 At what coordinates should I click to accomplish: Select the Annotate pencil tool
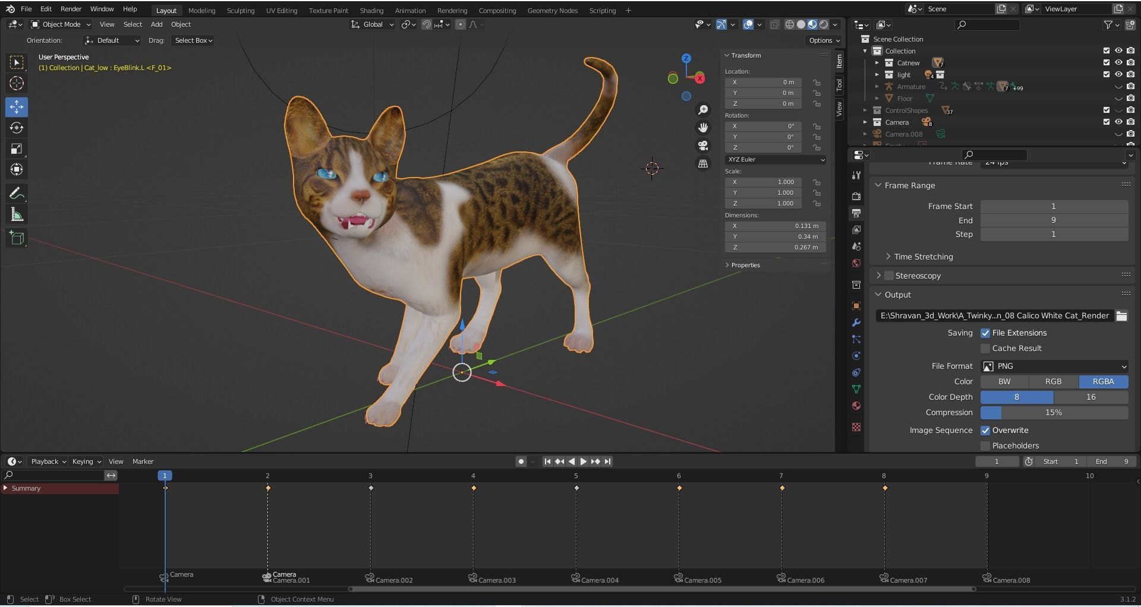coord(17,194)
